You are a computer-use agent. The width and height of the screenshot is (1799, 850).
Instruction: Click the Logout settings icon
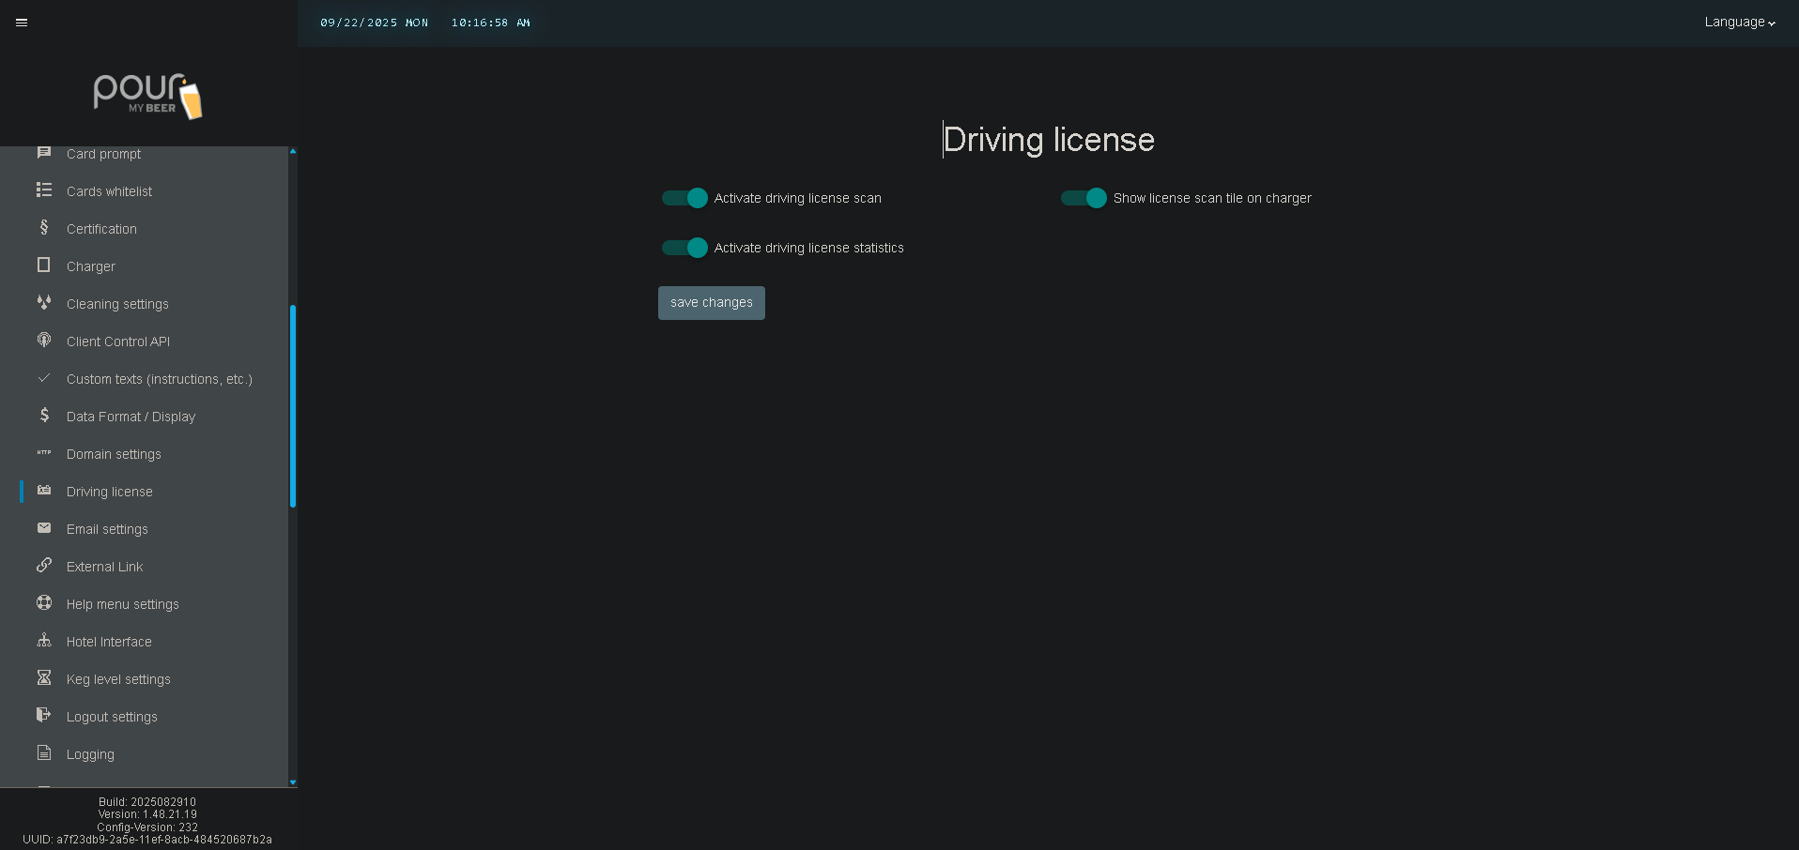click(44, 716)
